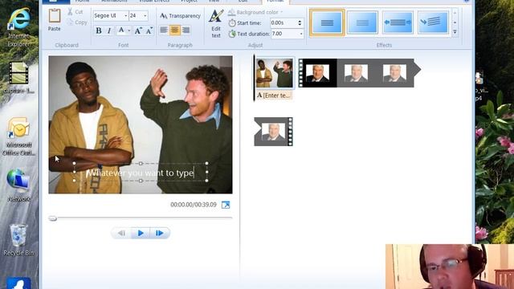This screenshot has width=514, height=289.
Task: Select the last video clip in the storyboard
Action: pos(273,132)
